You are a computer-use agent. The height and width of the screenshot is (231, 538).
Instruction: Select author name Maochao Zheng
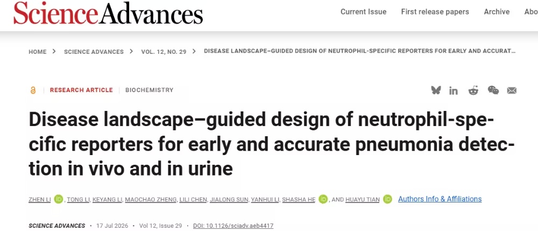click(151, 200)
